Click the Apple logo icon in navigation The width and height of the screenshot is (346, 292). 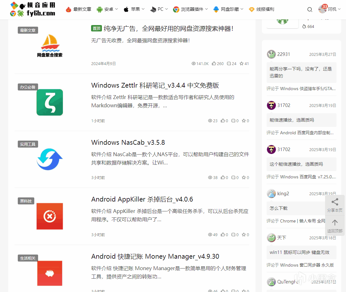click(126, 9)
